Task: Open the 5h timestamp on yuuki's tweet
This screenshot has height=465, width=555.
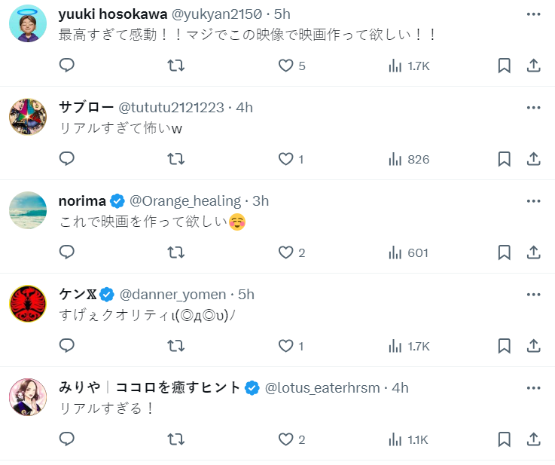Action: 282,14
